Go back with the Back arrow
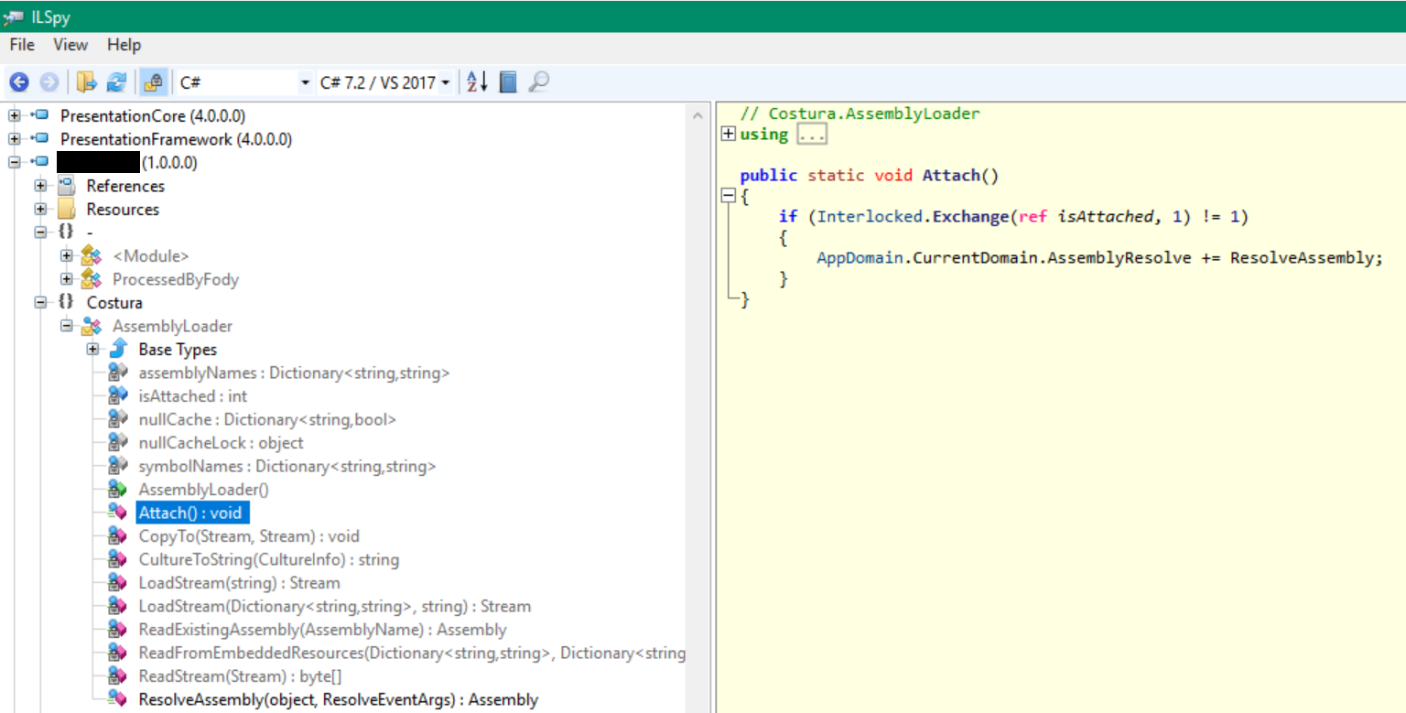 (x=19, y=82)
